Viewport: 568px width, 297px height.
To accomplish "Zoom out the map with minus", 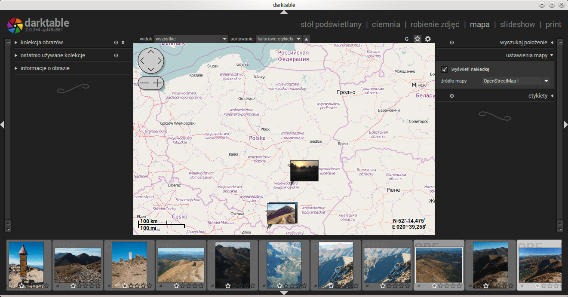I will (144, 83).
